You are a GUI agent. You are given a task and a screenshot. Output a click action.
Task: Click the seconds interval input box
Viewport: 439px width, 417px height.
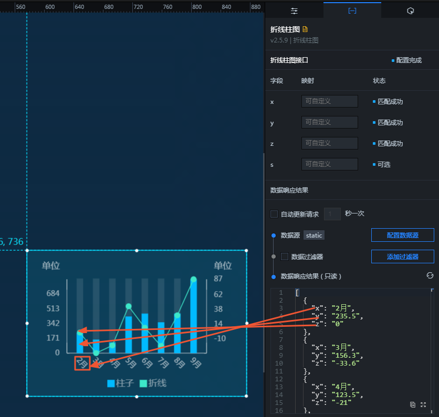point(332,214)
